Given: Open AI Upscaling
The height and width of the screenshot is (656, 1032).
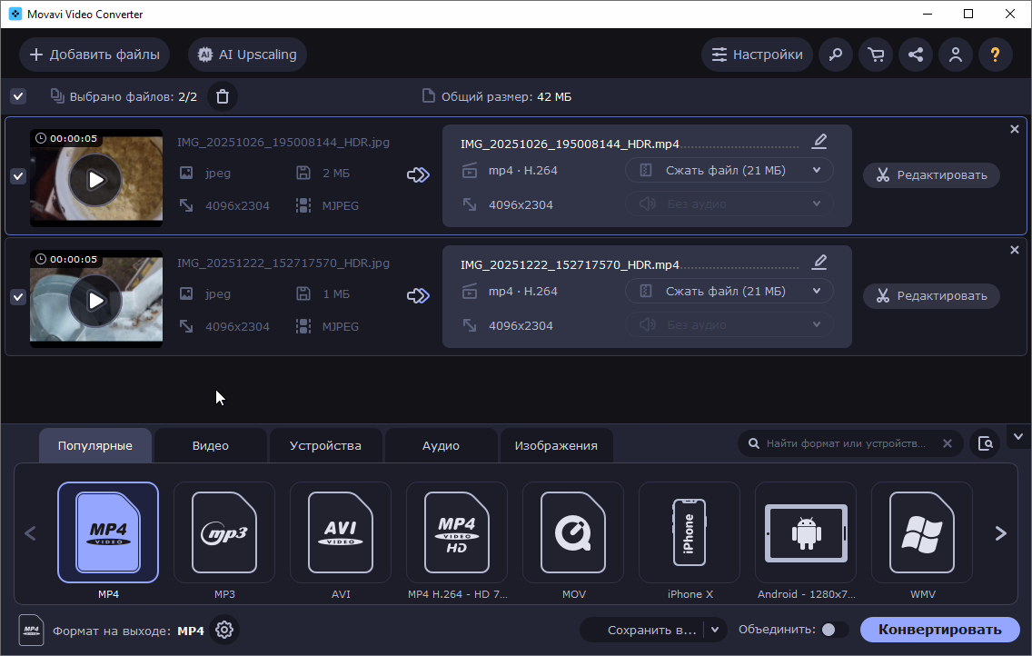Looking at the screenshot, I should point(247,55).
